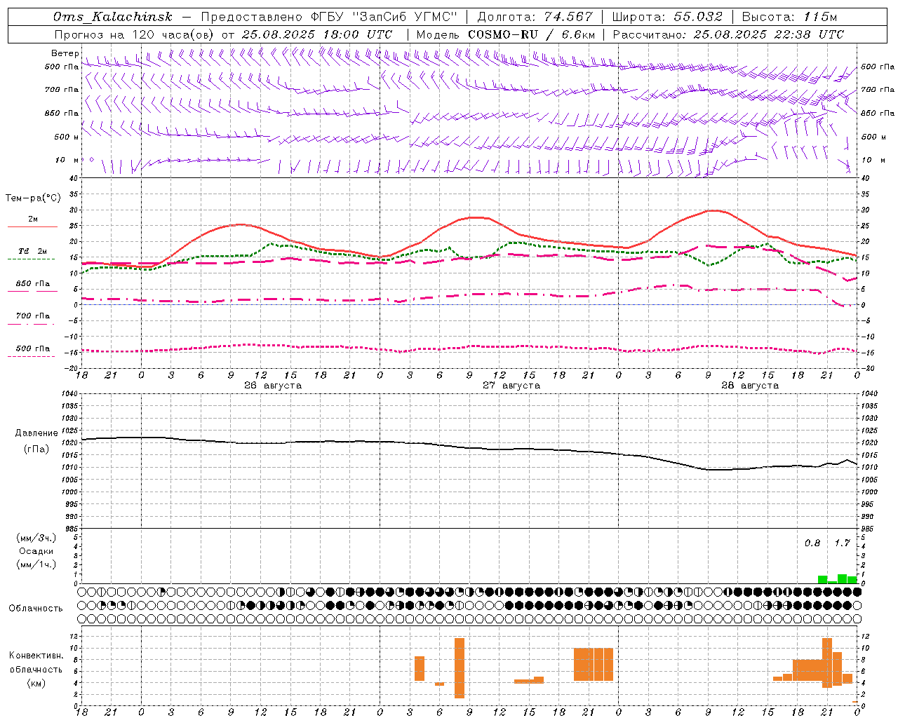
Task: Click the '28 августа' date label
Action: [x=750, y=386]
